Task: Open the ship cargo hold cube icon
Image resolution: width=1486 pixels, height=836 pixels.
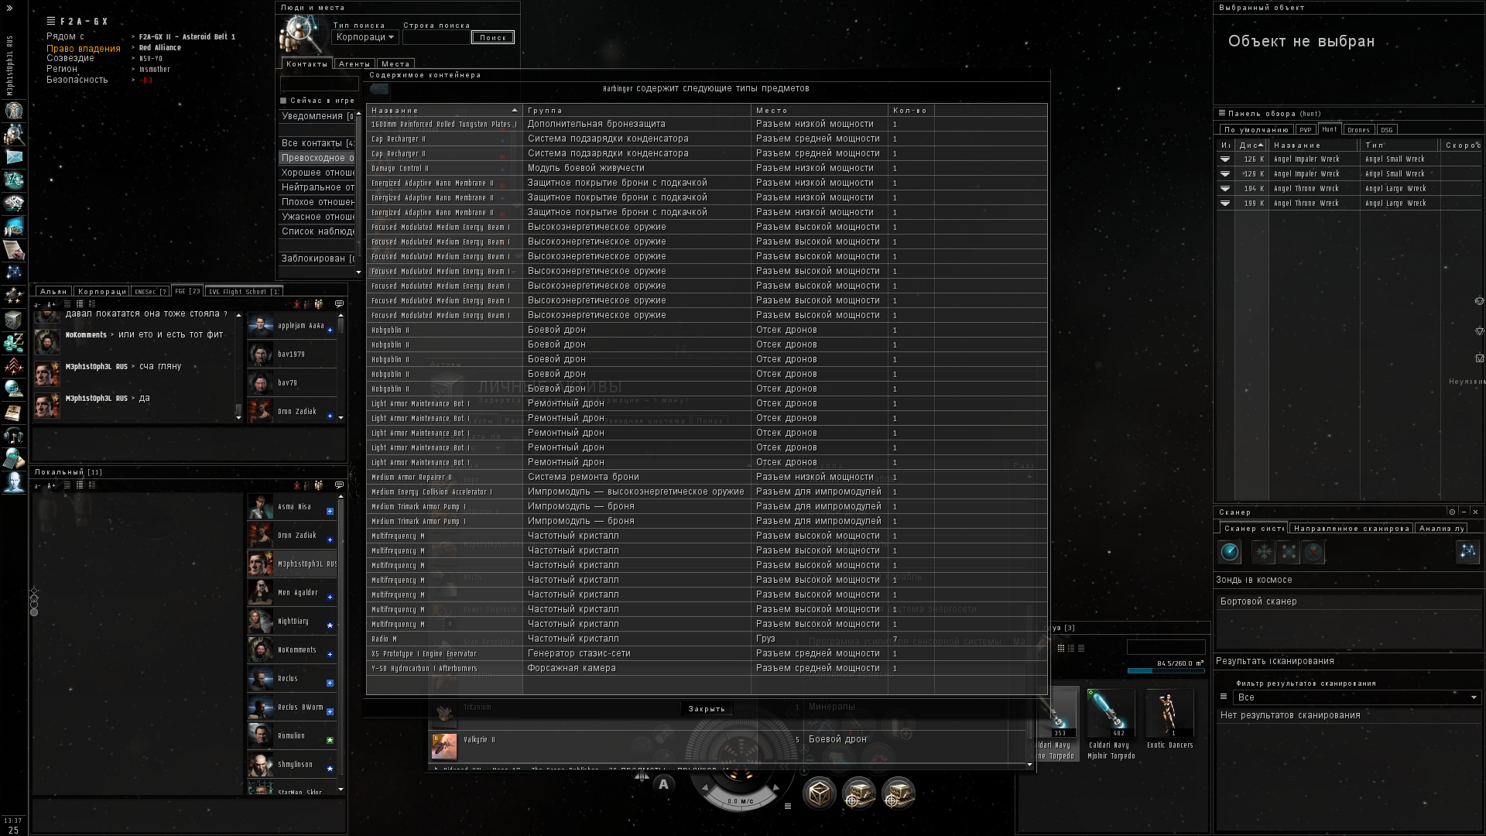Action: click(x=820, y=793)
